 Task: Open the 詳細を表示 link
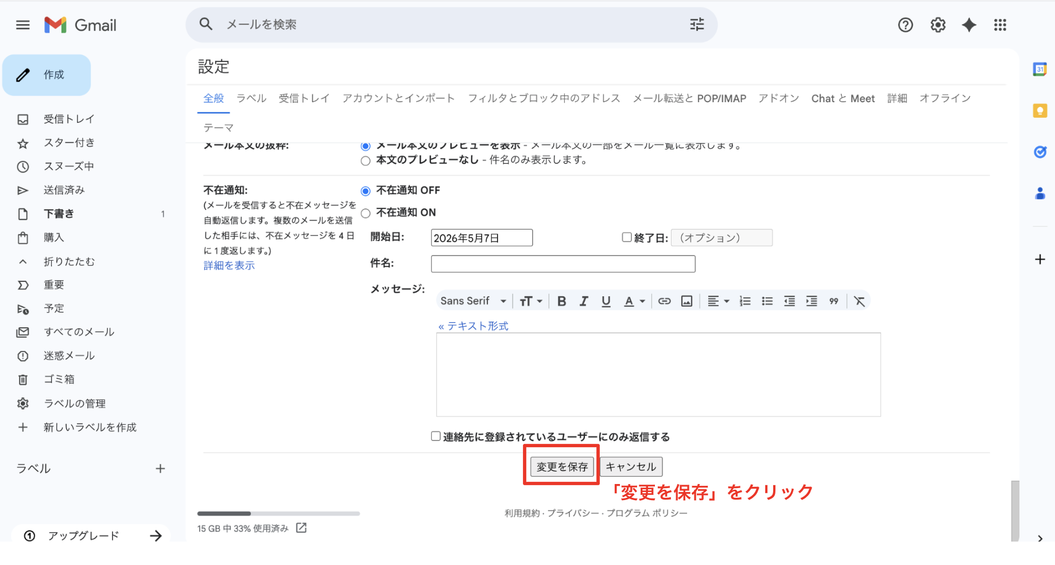pos(229,265)
